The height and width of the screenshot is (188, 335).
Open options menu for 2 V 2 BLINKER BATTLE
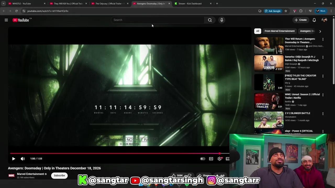[323, 114]
